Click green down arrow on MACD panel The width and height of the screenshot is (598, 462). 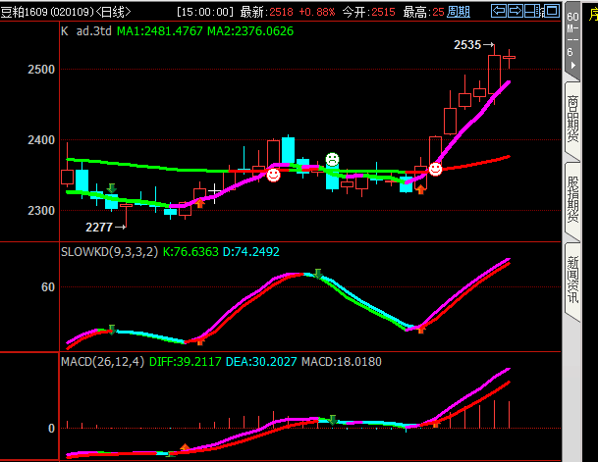(333, 420)
